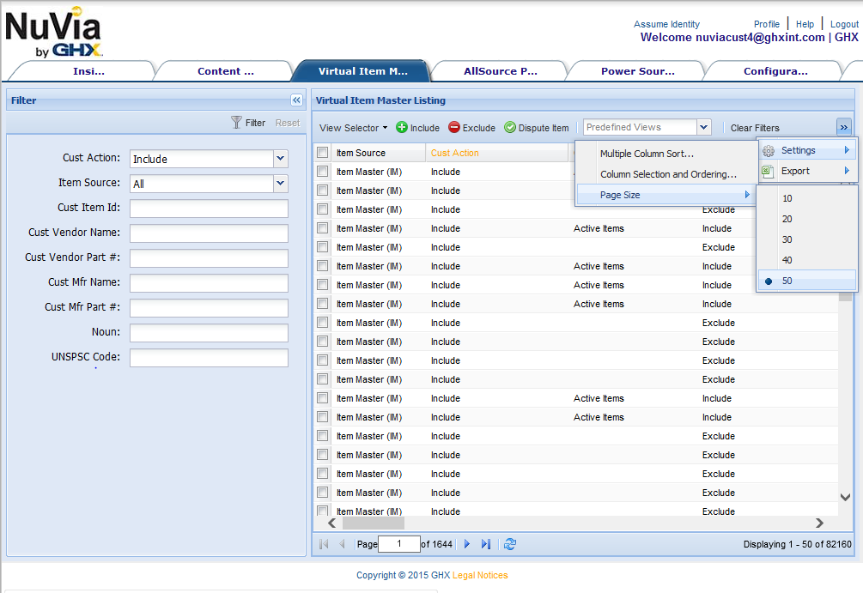This screenshot has height=593, width=863.
Task: Focus the Cust Item Id input field
Action: coord(209,209)
